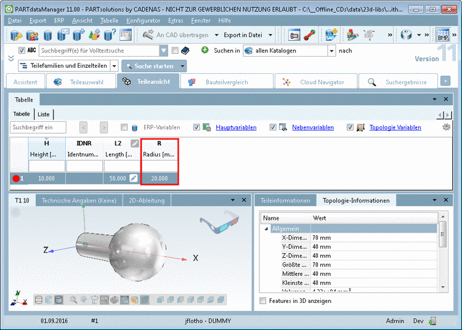Switch to the Liste sub-tab
Image resolution: width=462 pixels, height=330 pixels.
[44, 115]
